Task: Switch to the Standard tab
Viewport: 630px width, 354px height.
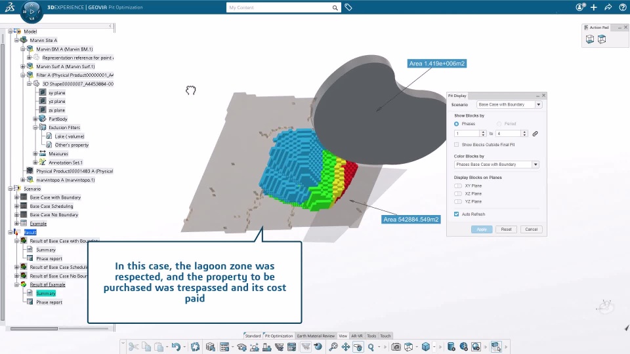Action: click(253, 336)
